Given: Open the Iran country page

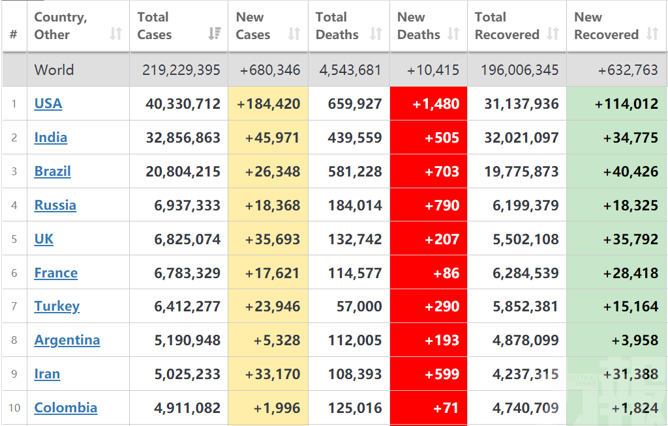Looking at the screenshot, I should (x=47, y=374).
